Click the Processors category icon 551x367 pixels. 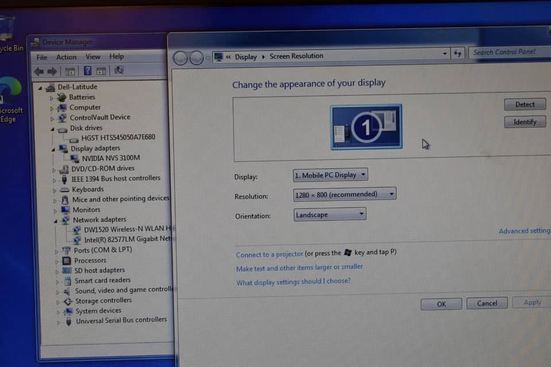[x=67, y=260]
